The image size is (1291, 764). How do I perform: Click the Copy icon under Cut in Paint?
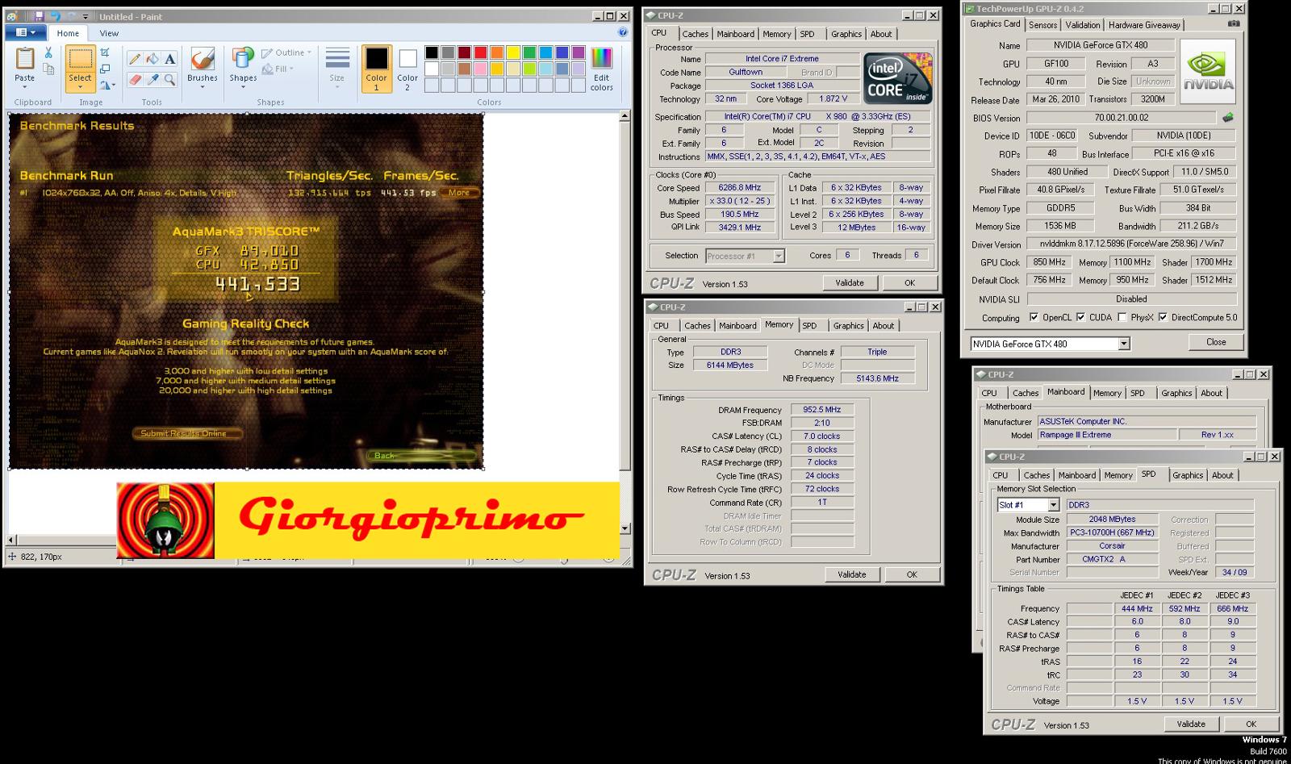click(x=48, y=70)
